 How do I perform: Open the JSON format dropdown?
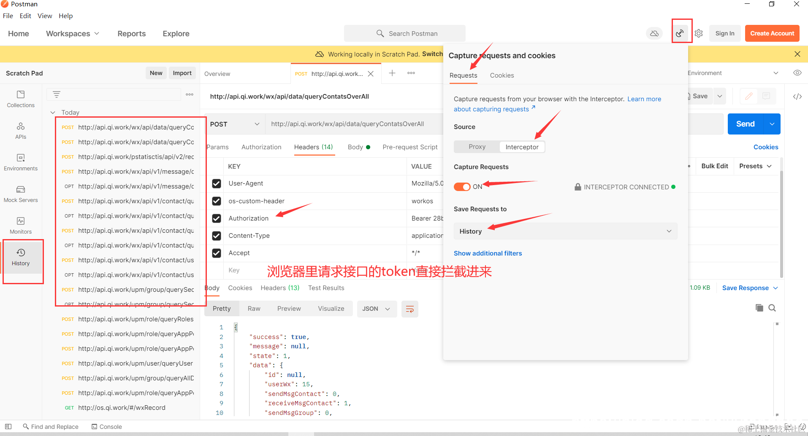377,309
